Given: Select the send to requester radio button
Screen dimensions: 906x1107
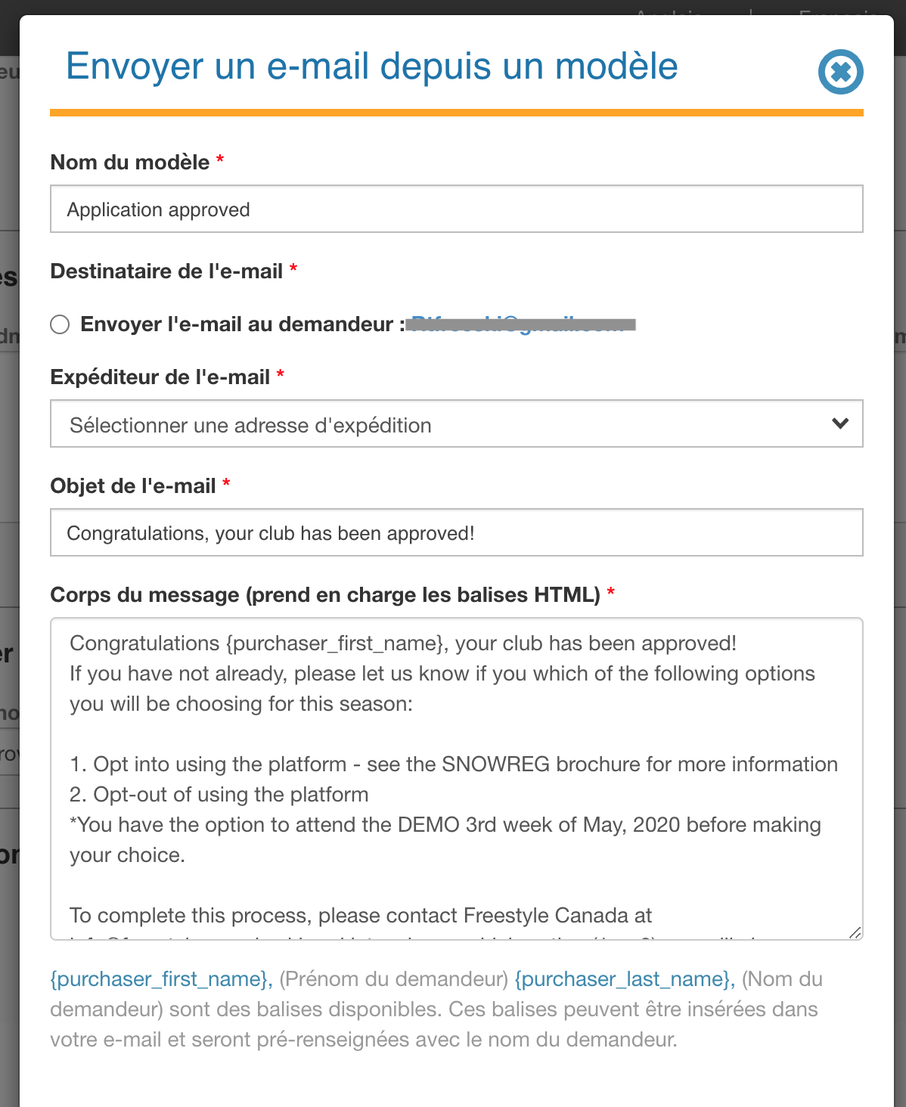Looking at the screenshot, I should pyautogui.click(x=60, y=324).
